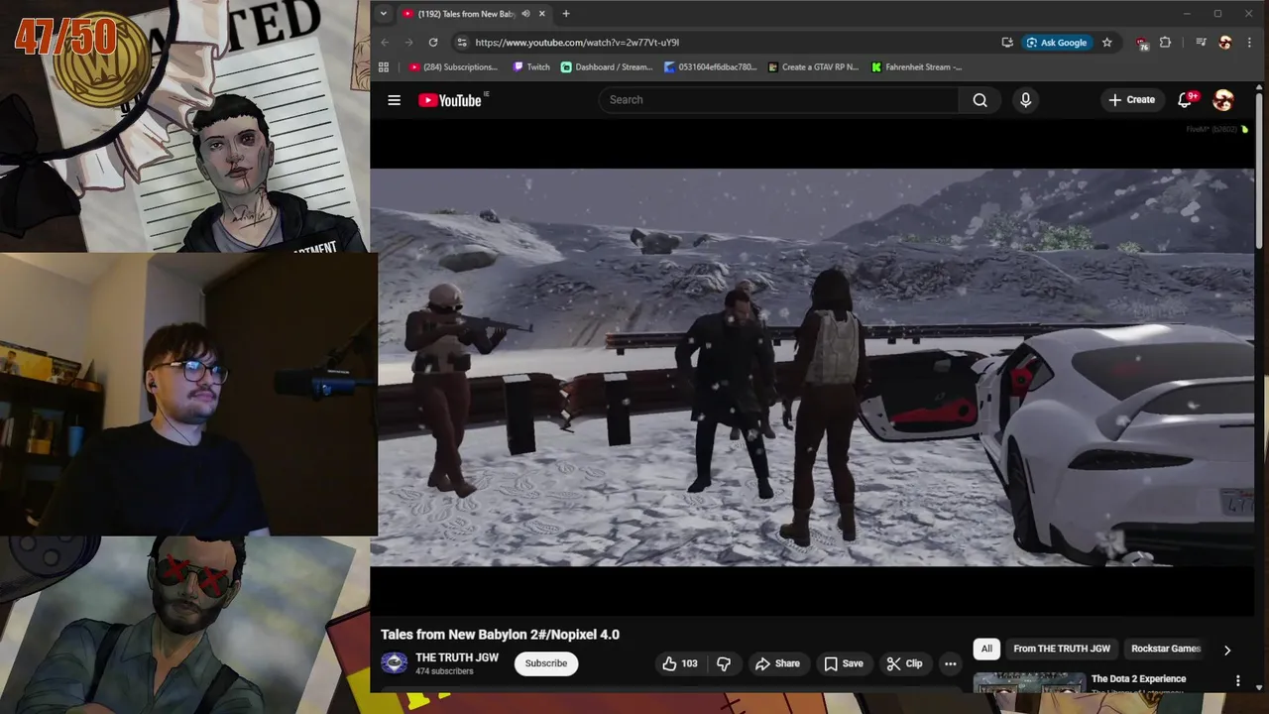Open the Fahrenheit Stream bookmark
1269x714 pixels.
tap(917, 67)
